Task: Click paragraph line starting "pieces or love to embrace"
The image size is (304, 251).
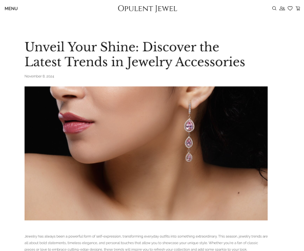Action: pyautogui.click(x=136, y=249)
